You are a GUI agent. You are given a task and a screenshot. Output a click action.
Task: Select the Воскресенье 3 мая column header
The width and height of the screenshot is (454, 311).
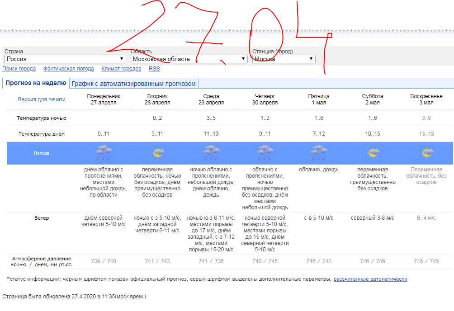(x=426, y=99)
